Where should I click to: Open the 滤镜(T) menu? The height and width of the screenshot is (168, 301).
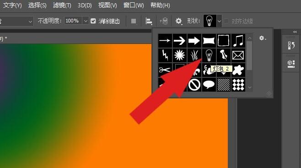click(x=62, y=5)
